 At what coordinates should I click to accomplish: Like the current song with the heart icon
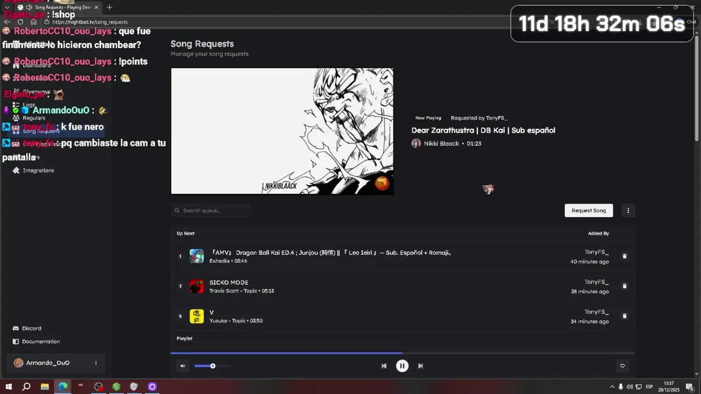[622, 366]
